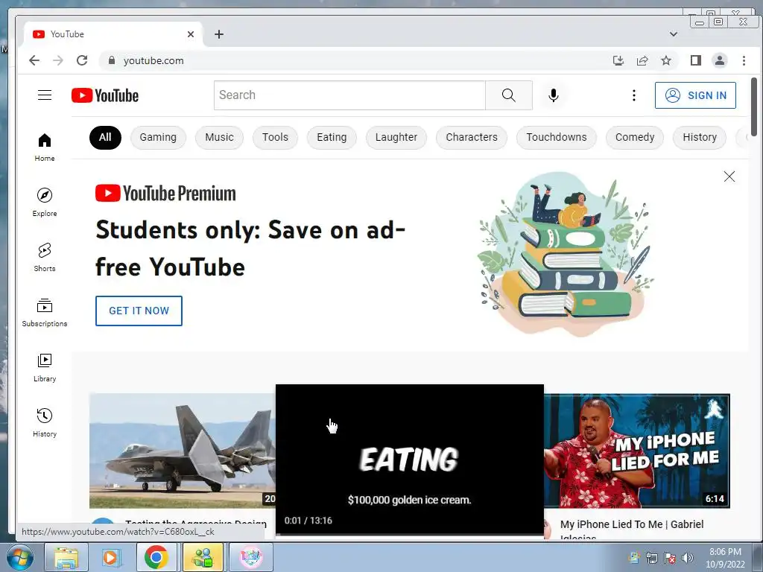Open Windows Explorer from taskbar
This screenshot has height=572, width=763.
[x=66, y=557]
